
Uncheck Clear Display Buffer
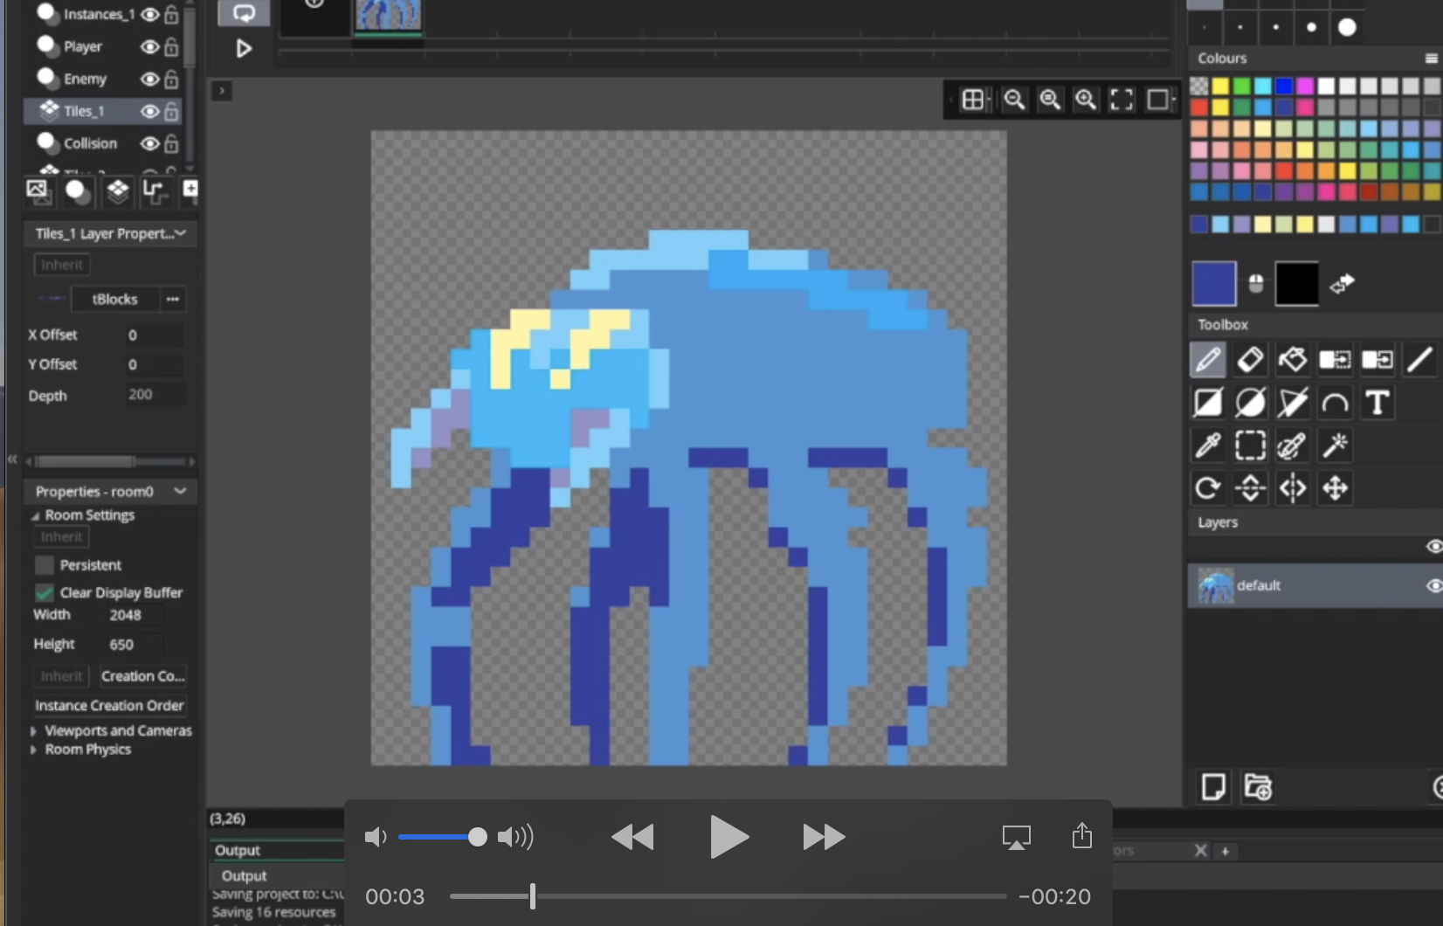coord(45,592)
